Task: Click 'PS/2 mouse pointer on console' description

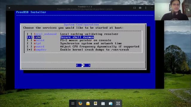Action: (x=86, y=40)
